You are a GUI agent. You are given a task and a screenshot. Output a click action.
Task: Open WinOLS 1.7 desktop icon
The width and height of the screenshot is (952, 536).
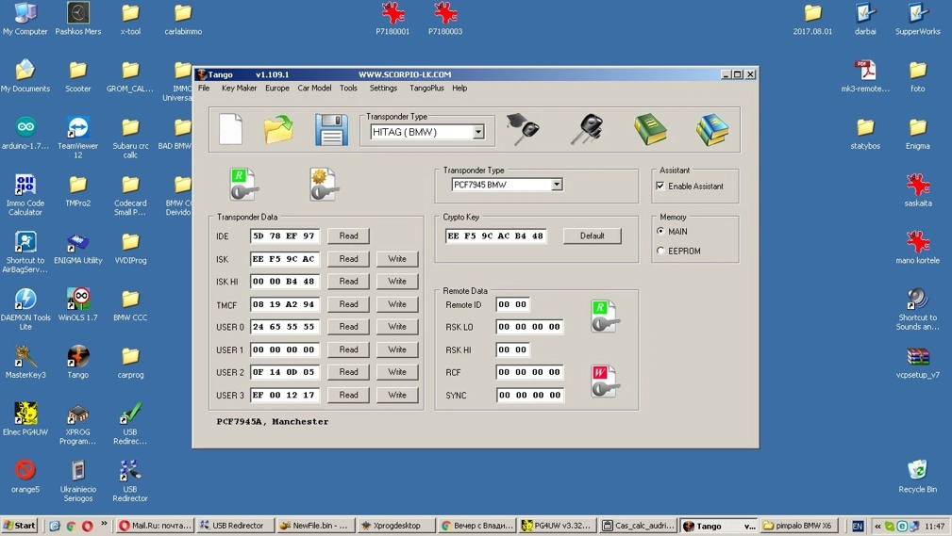[x=77, y=304]
